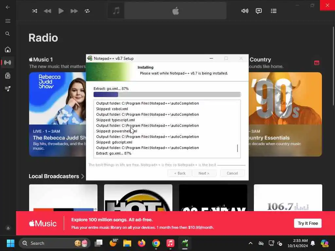Open the HOT local broadcaster tile
This screenshot has height=251, width=335.
point(138,198)
